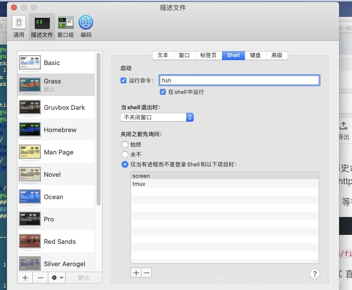Select the 始终 radio button

[125, 145]
